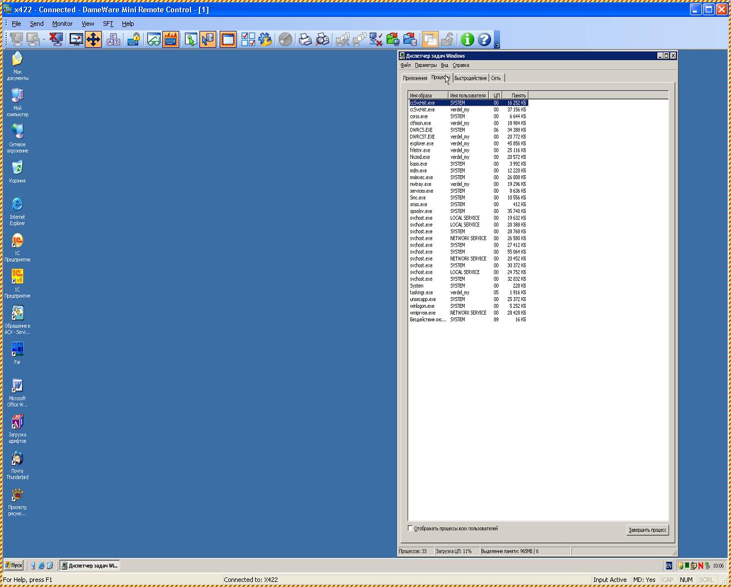Toggle the four-arrow stretch view toolbar icon

click(x=93, y=39)
